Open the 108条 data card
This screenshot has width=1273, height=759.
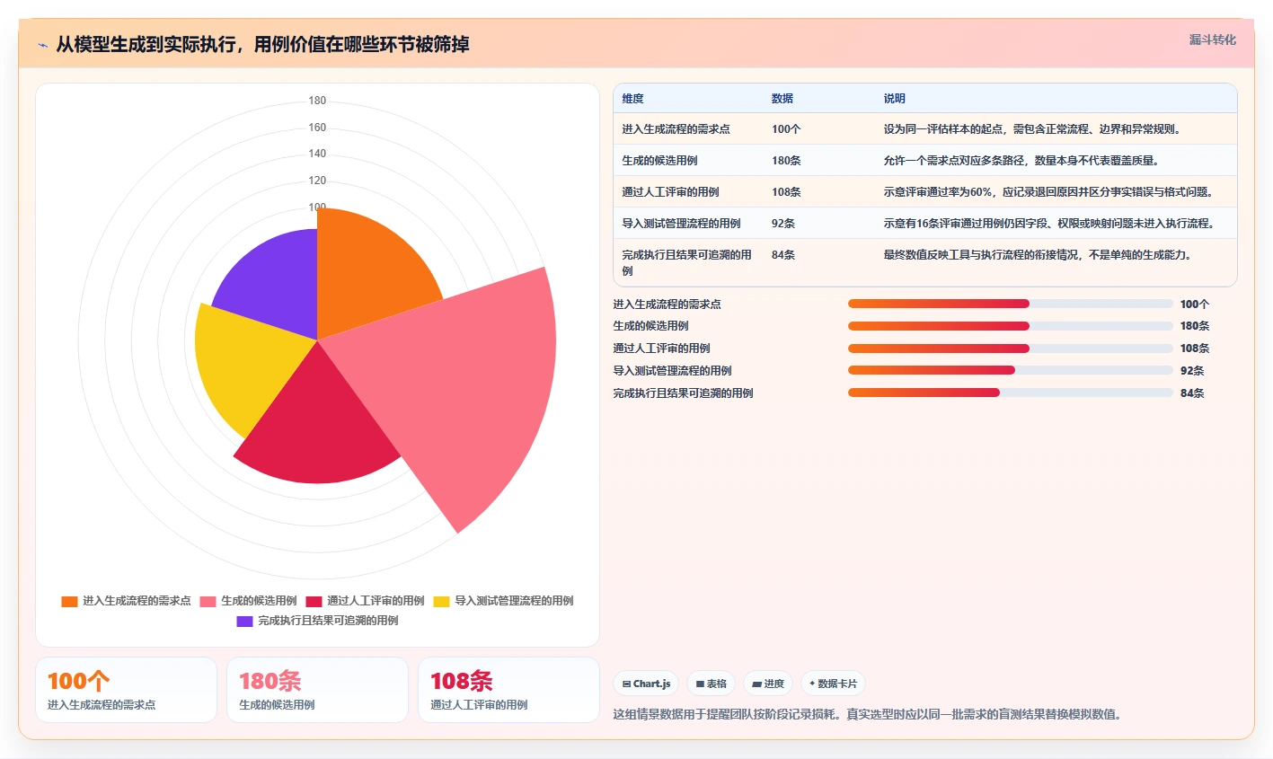click(508, 690)
